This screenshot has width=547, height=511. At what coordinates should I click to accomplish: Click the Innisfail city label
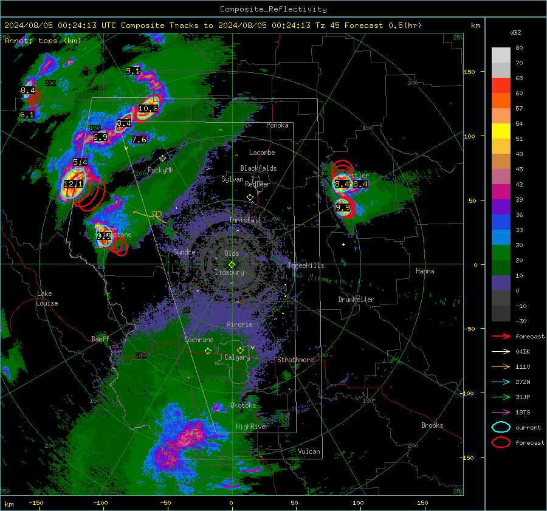(245, 220)
